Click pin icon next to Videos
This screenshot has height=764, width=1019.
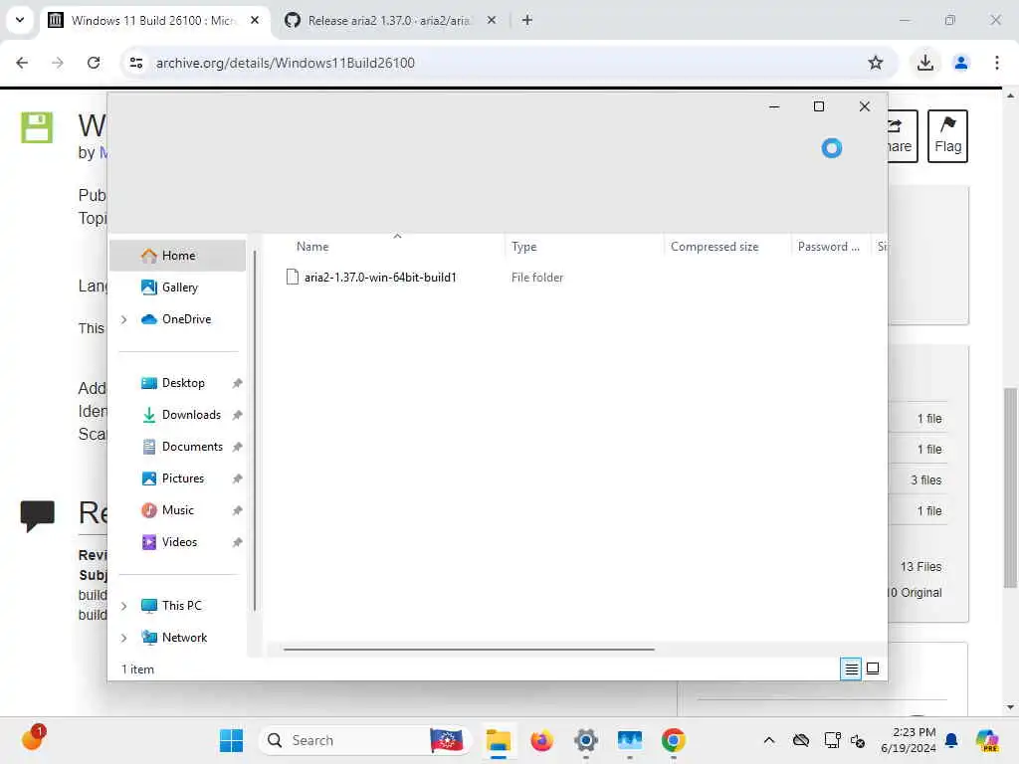click(x=237, y=542)
